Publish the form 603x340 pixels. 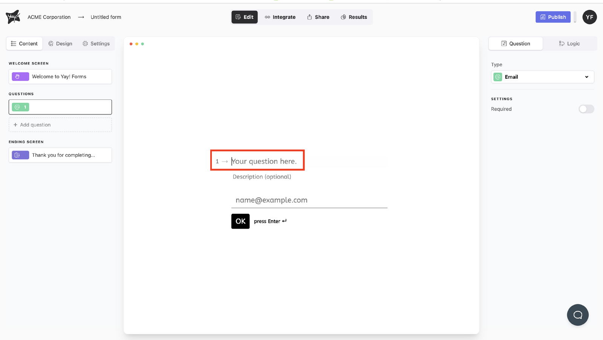(553, 17)
